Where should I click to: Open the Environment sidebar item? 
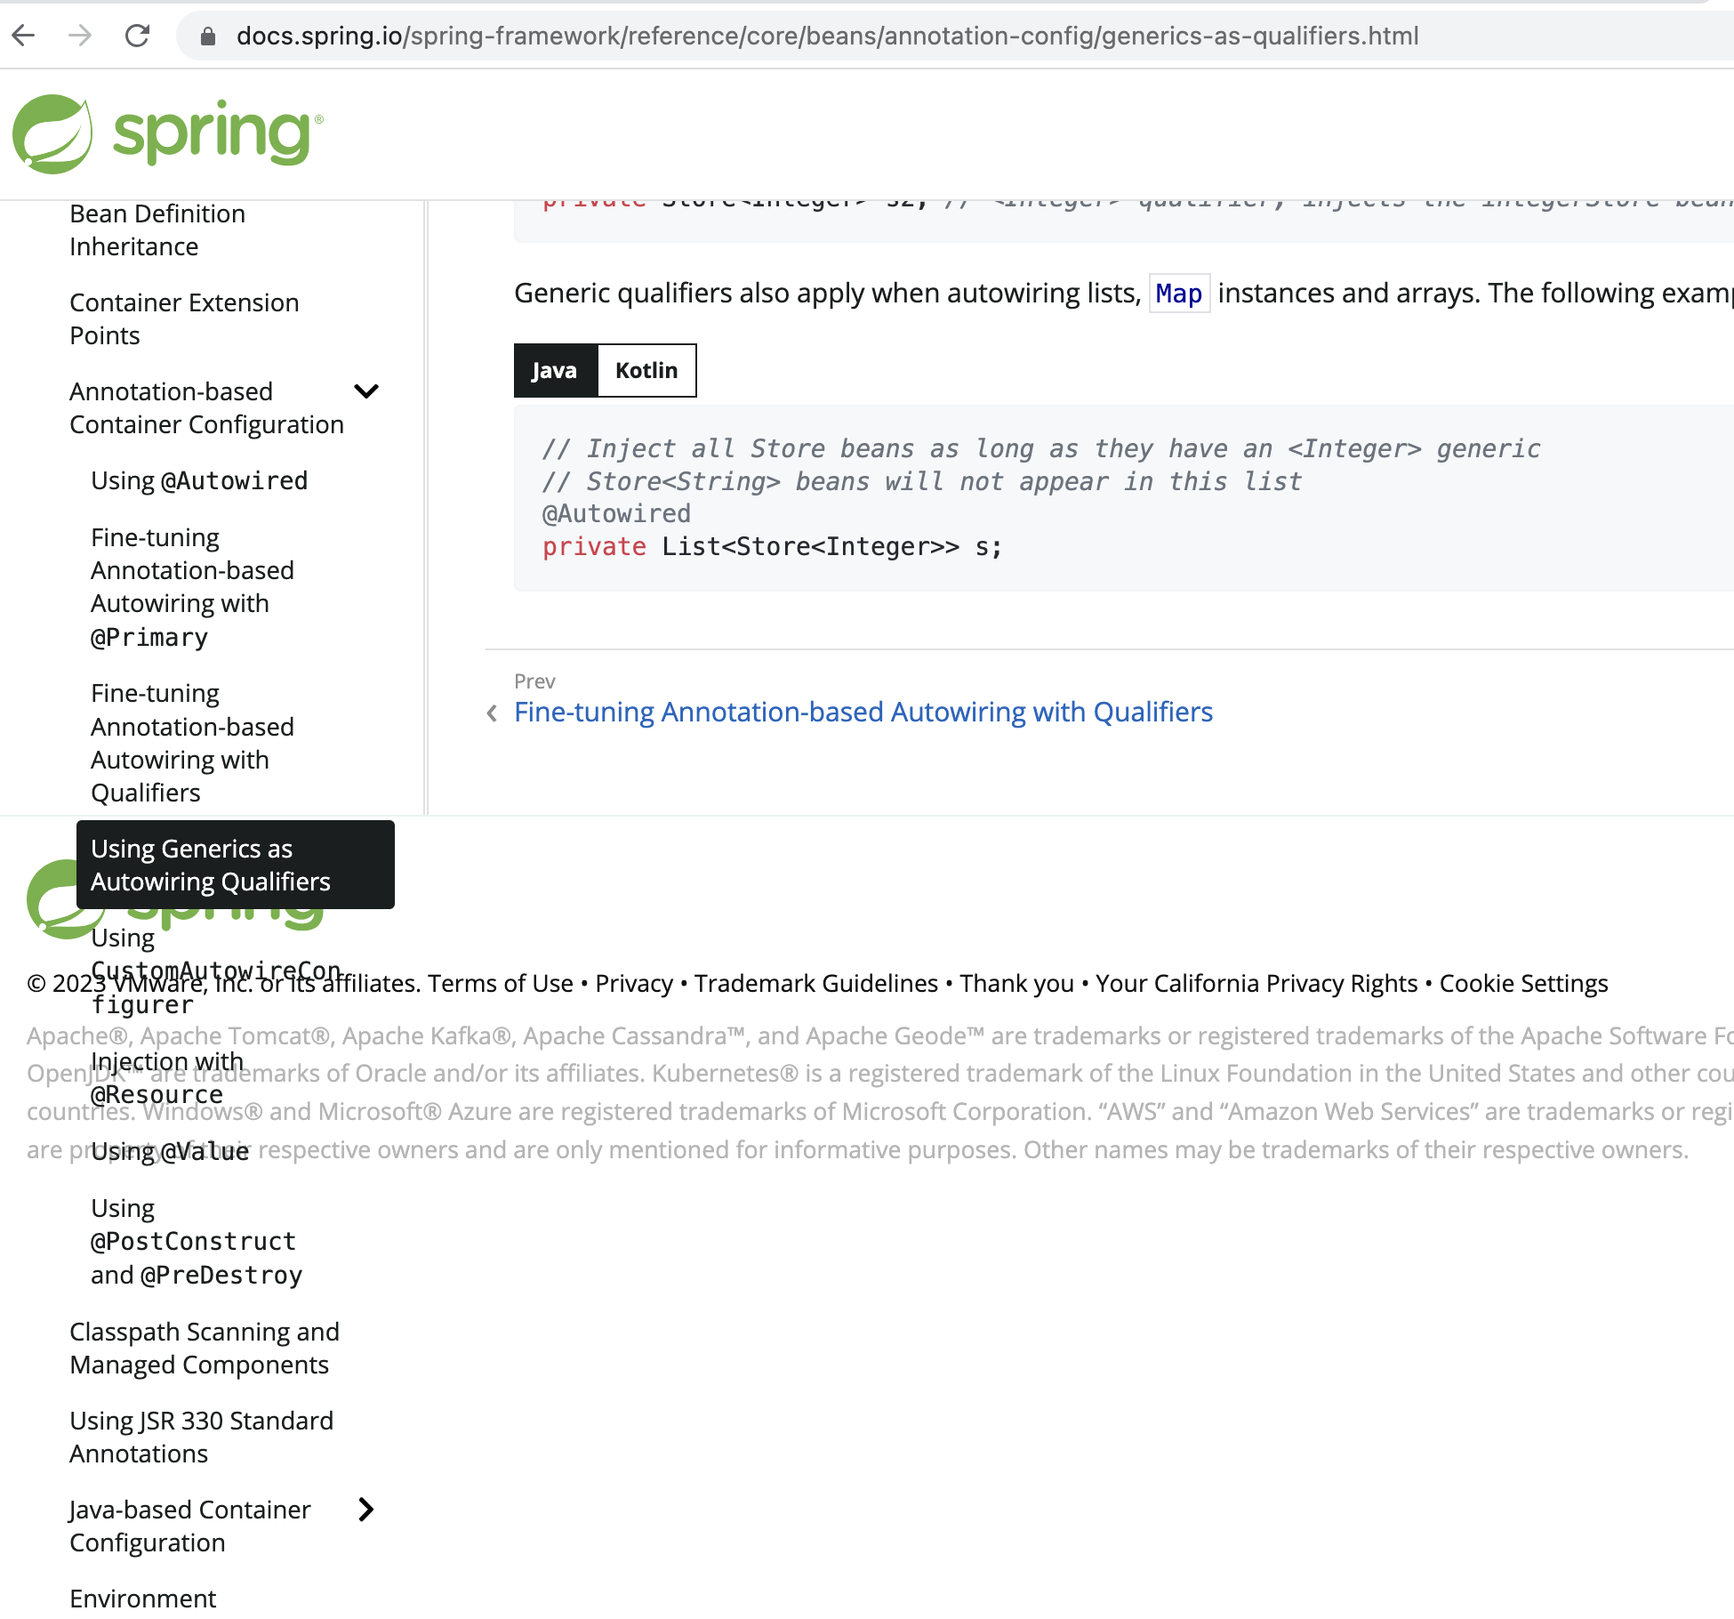click(x=143, y=1599)
